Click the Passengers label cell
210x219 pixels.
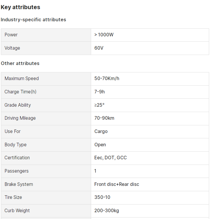[46, 171]
